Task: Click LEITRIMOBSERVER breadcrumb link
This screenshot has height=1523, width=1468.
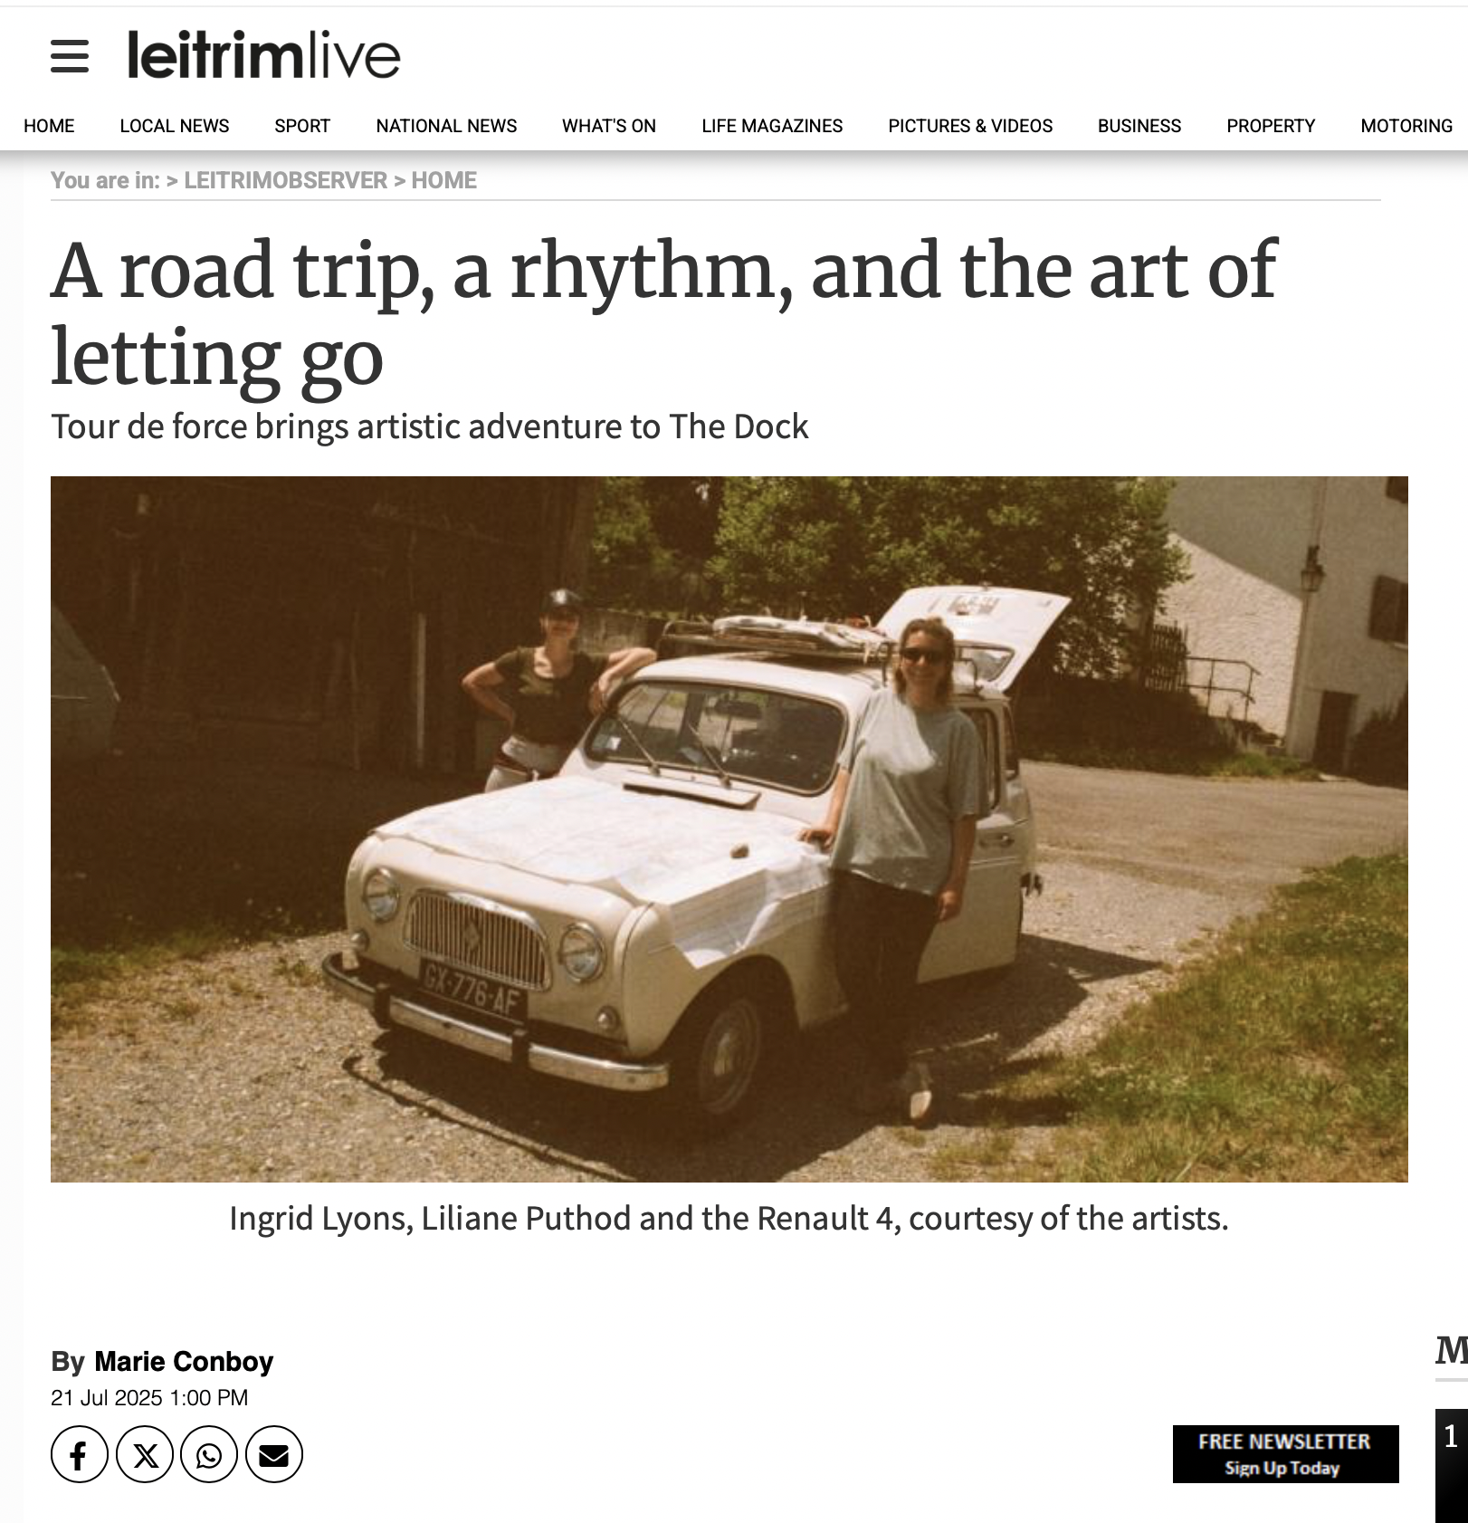Action: coord(285,180)
